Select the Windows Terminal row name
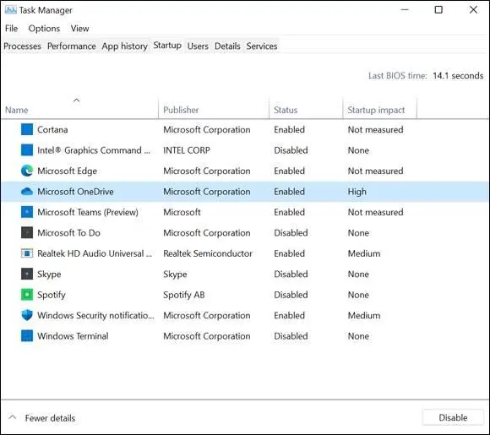490x435 pixels. 73,336
